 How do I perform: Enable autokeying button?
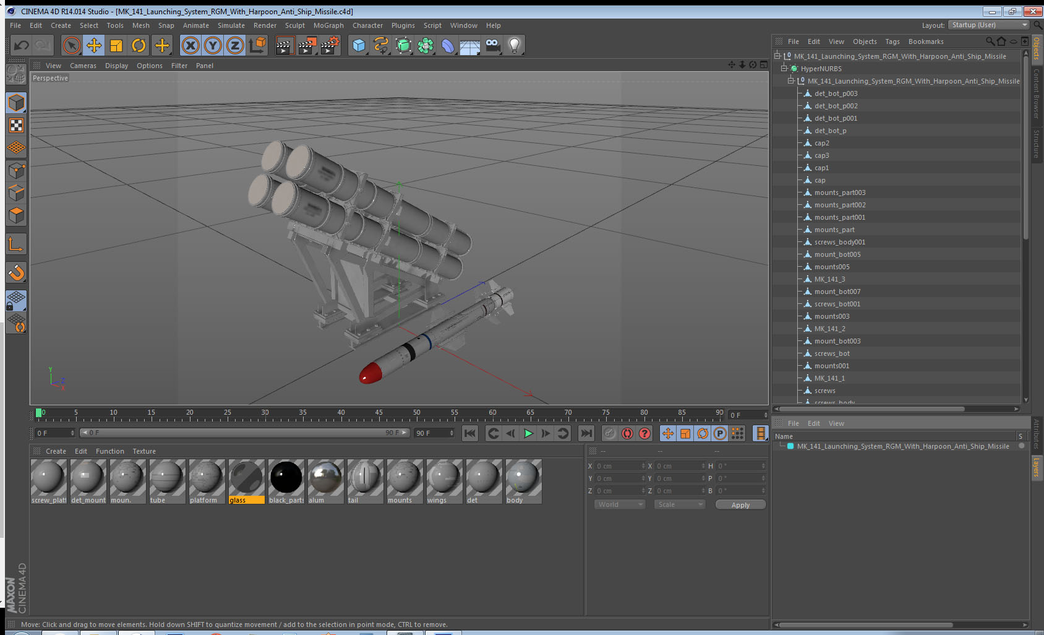tap(627, 433)
